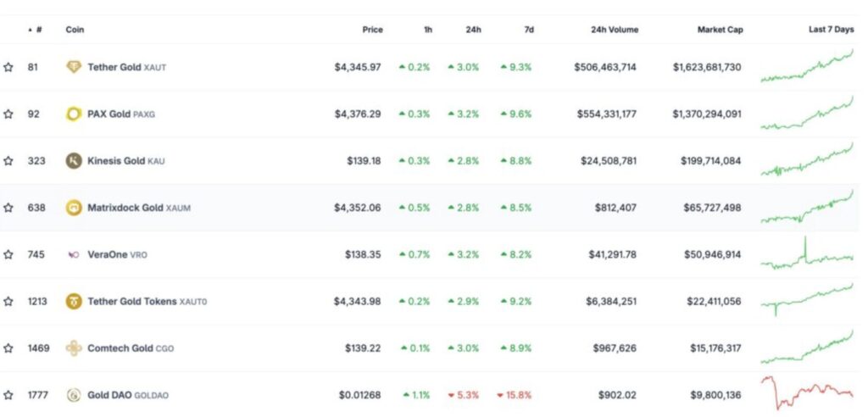Open Tether Gold XAUT coin page
The width and height of the screenshot is (868, 417).
coord(127,68)
